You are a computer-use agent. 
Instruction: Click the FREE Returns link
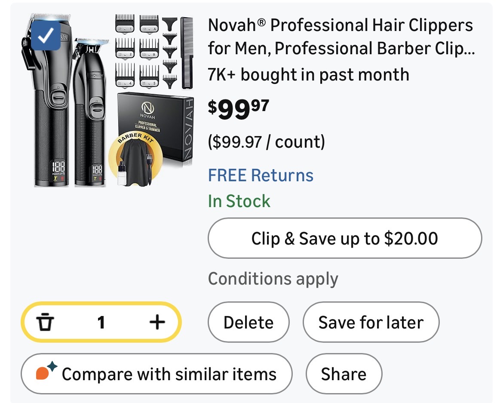[261, 175]
